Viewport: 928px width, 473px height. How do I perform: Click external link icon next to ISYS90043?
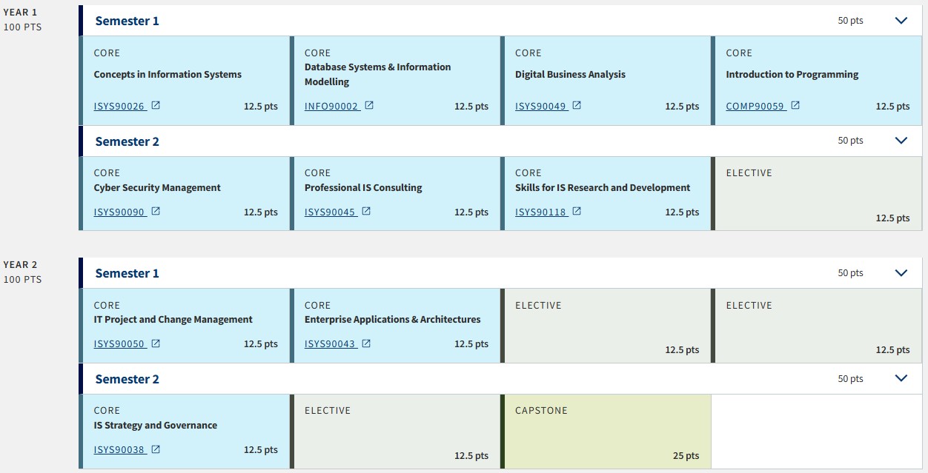[x=366, y=343]
